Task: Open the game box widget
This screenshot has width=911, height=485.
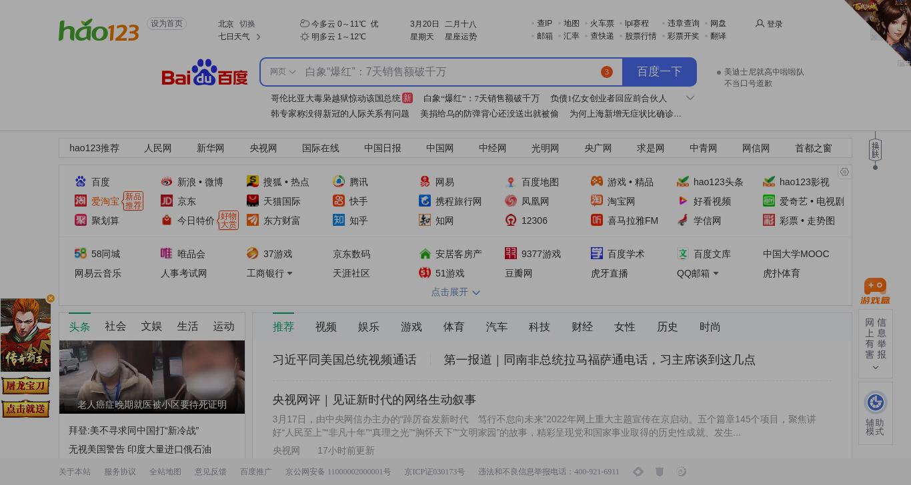Action: point(875,291)
